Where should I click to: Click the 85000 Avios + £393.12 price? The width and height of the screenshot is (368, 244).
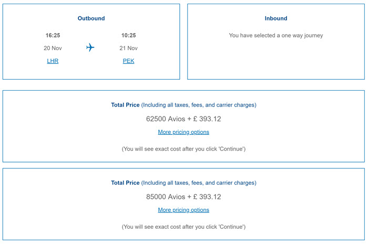click(183, 197)
